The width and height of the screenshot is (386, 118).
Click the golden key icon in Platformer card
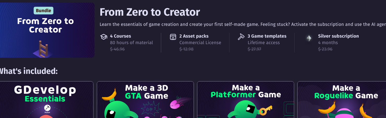(266, 110)
